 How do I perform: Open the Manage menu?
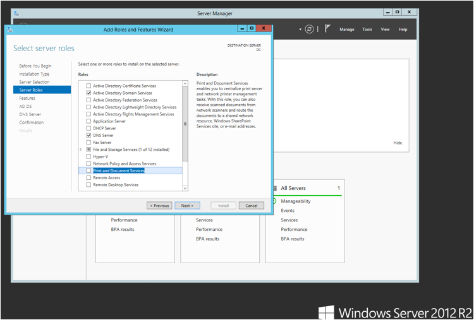click(347, 29)
